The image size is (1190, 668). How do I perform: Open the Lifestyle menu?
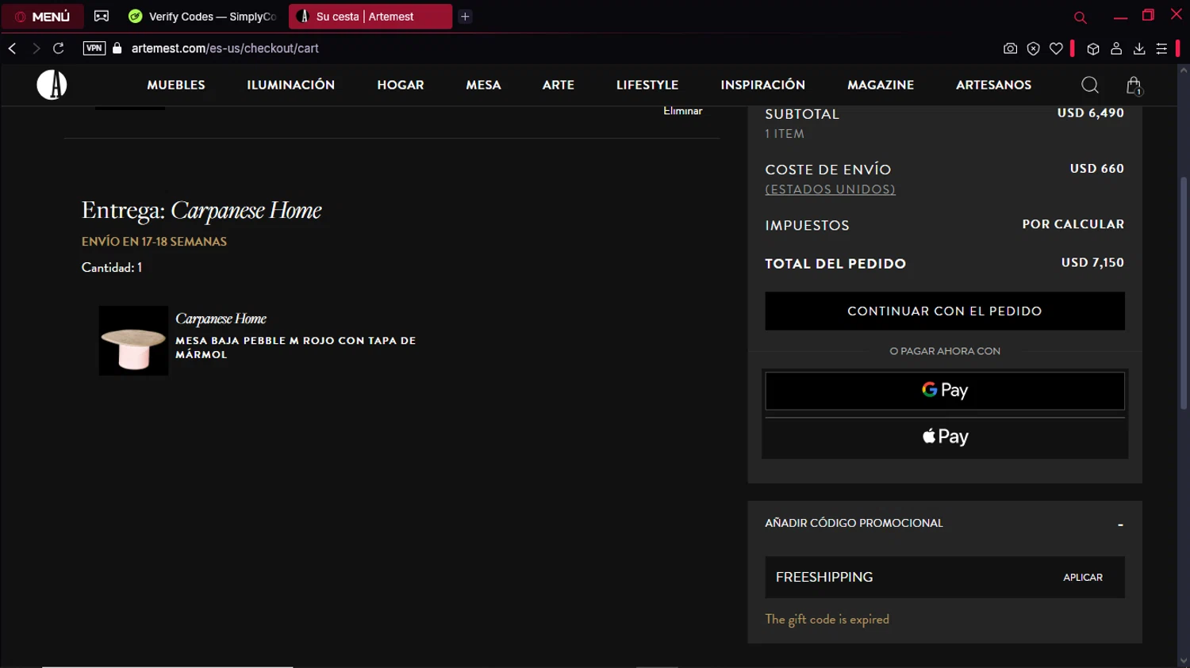tap(647, 85)
